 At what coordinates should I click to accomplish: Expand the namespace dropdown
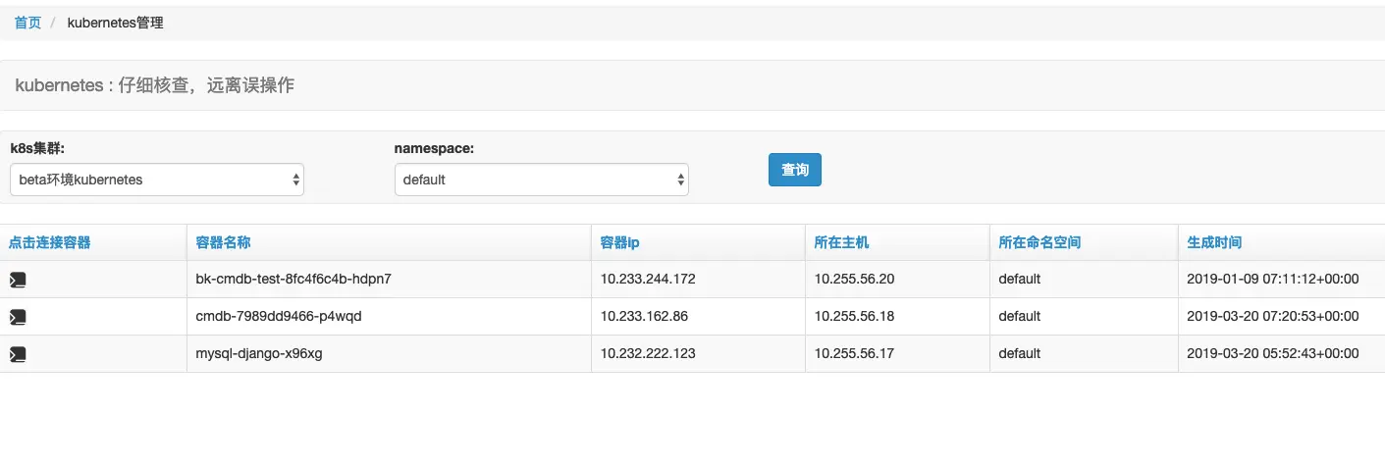[x=542, y=180]
